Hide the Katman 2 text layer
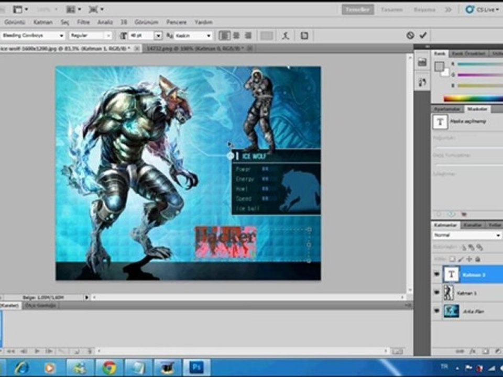 coord(436,274)
